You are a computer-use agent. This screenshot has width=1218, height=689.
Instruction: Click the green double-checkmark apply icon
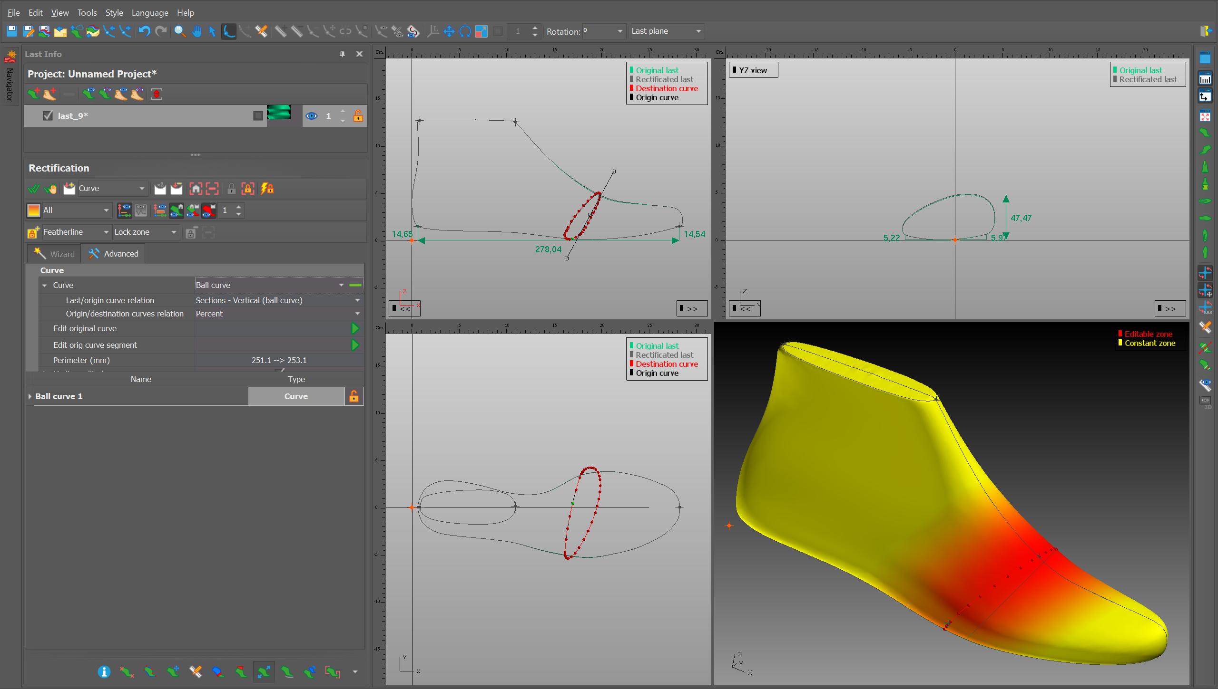pyautogui.click(x=33, y=189)
